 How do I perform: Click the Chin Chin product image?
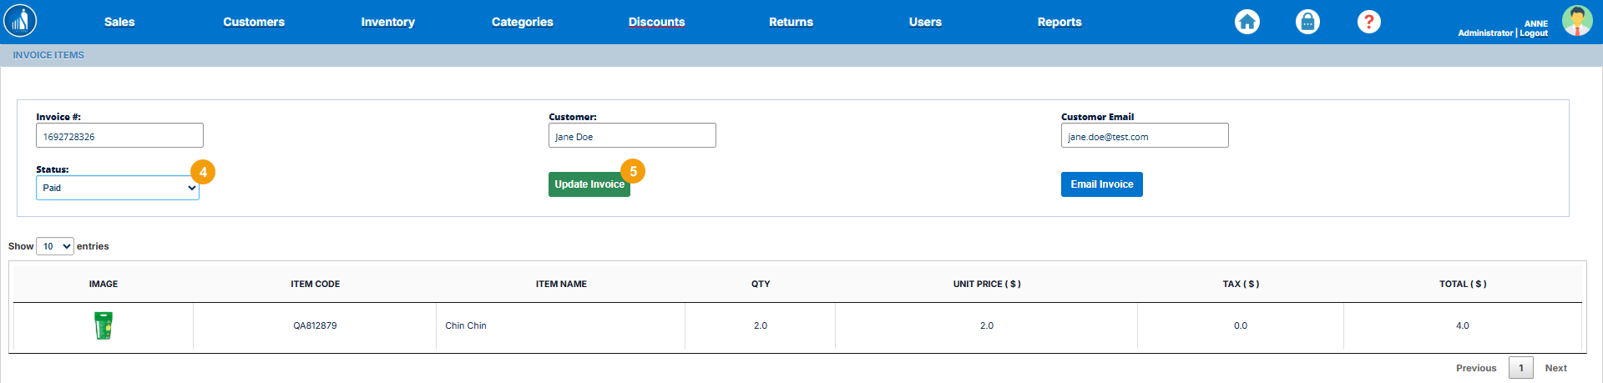click(104, 325)
